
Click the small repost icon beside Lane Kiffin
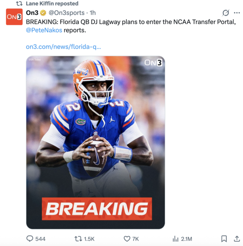coord(19,4)
